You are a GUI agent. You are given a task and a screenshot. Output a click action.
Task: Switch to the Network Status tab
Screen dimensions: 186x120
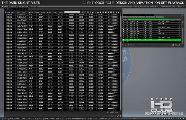point(21,9)
